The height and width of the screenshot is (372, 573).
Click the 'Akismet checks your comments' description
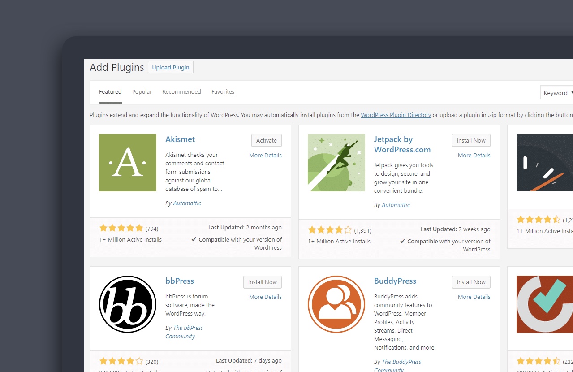pos(195,172)
